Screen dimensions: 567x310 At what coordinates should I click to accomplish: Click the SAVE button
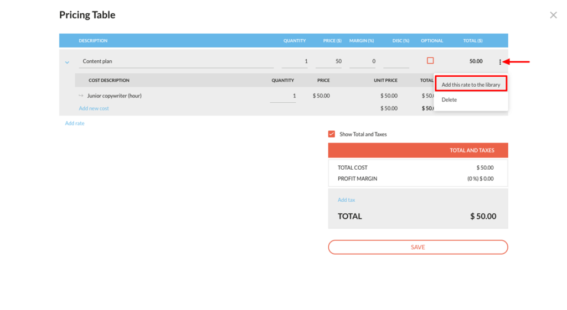pos(418,247)
